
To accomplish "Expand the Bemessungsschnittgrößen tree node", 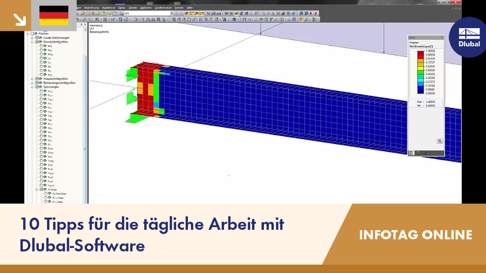I will tap(32, 83).
